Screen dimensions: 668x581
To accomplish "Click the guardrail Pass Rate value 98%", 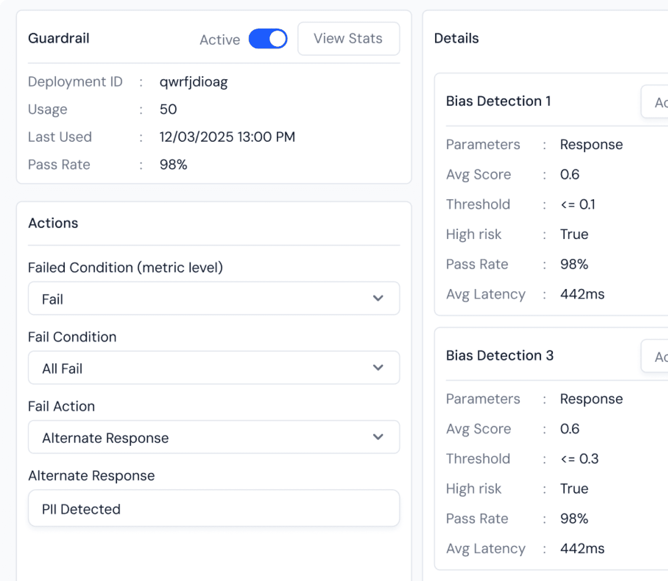I will 173,165.
